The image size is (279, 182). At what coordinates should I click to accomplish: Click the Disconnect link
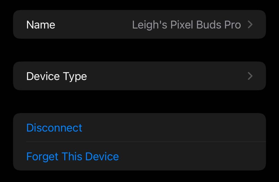click(54, 128)
